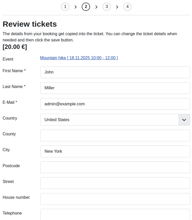Click into the County field
The width and height of the screenshot is (192, 220).
click(115, 136)
